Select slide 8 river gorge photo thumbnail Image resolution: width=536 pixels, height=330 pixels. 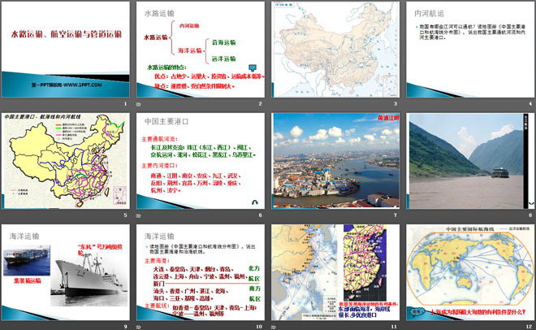(x=470, y=161)
